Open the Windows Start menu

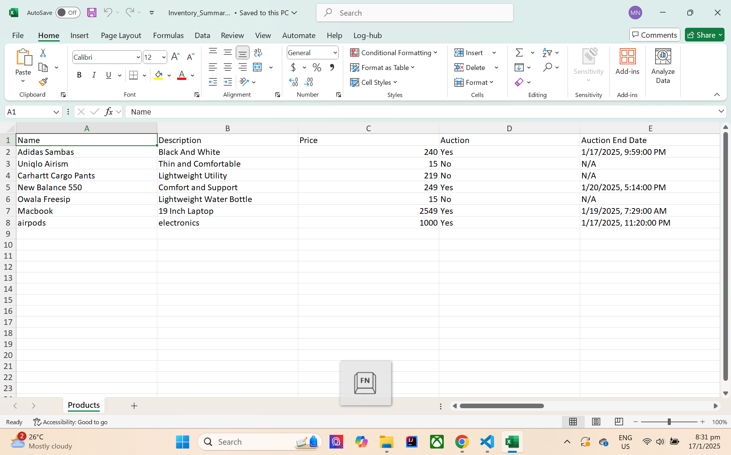182,442
